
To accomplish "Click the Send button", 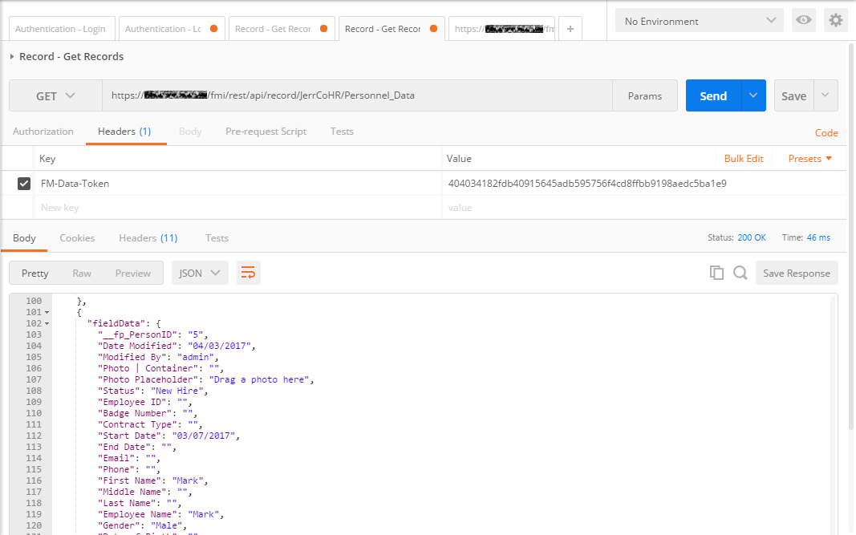I will click(712, 95).
